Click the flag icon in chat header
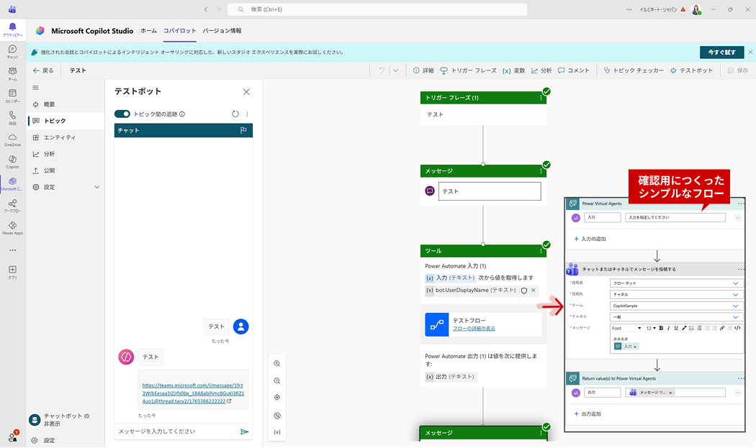The height and width of the screenshot is (448, 756). click(243, 130)
